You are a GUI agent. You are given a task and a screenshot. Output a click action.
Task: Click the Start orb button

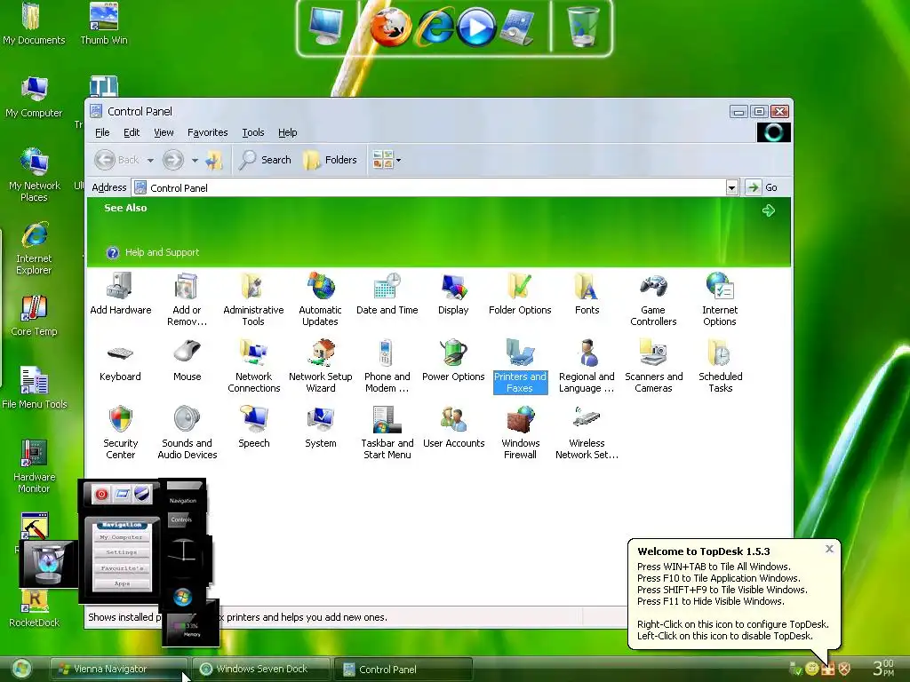click(x=21, y=670)
